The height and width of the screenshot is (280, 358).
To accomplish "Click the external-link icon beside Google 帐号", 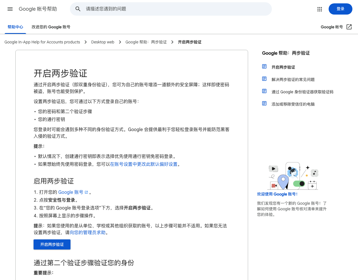I will 349,27.
